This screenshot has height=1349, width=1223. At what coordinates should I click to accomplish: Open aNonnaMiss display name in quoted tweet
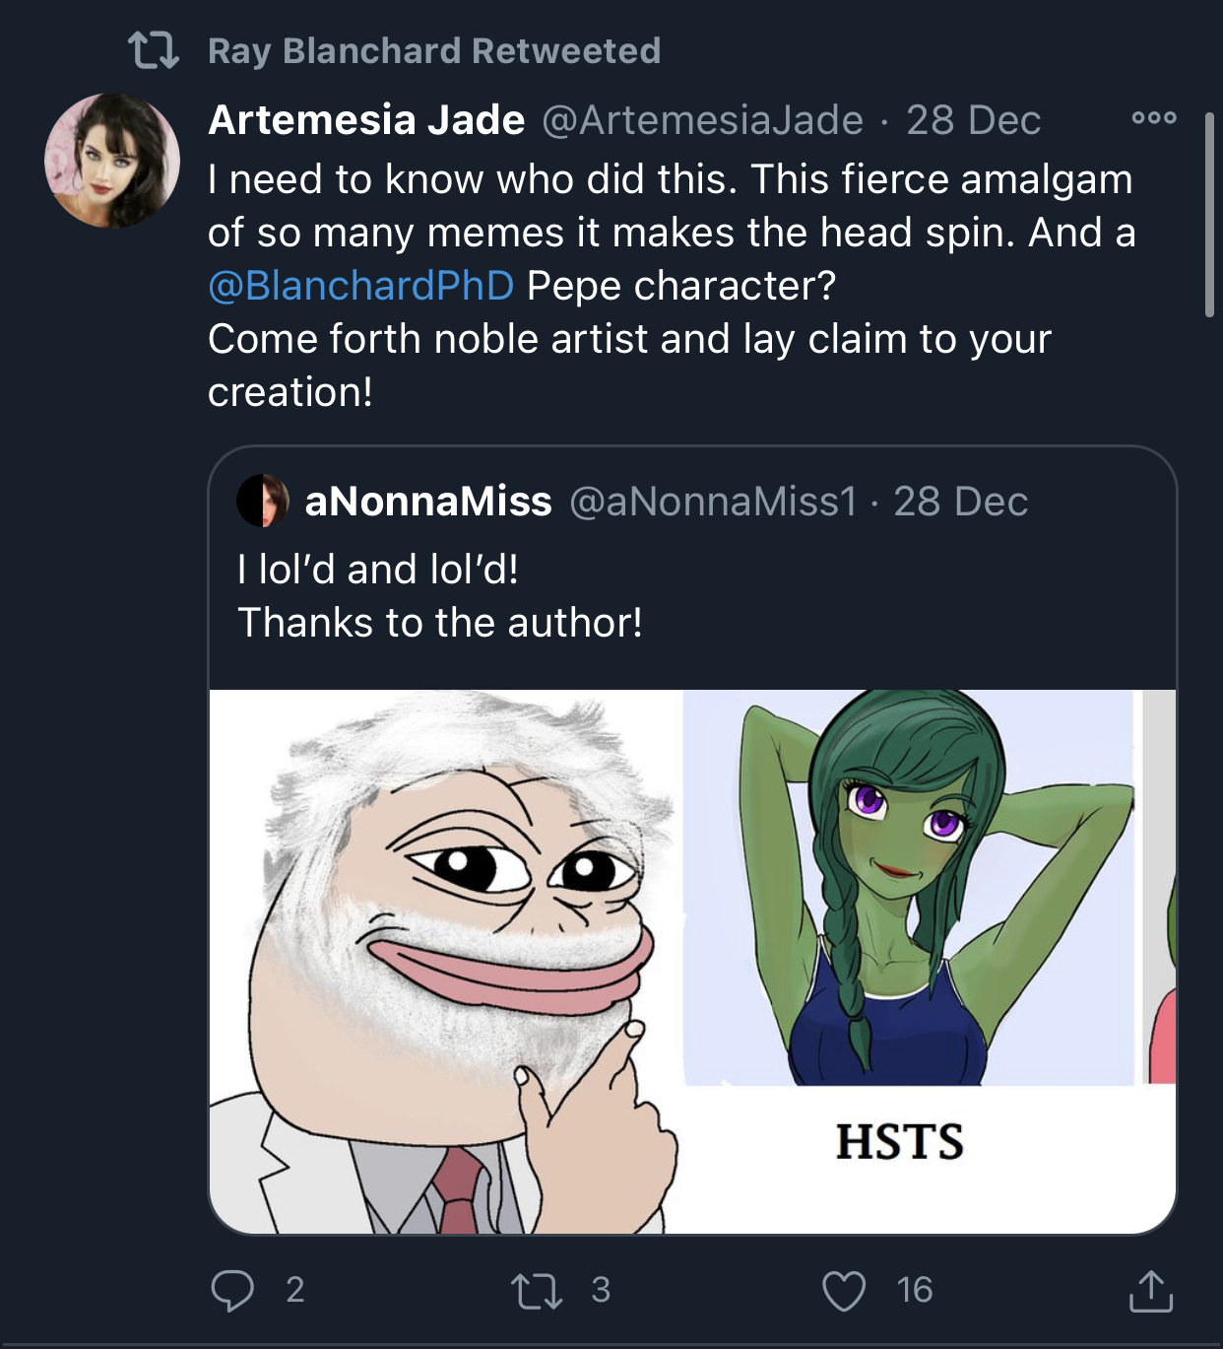click(428, 502)
